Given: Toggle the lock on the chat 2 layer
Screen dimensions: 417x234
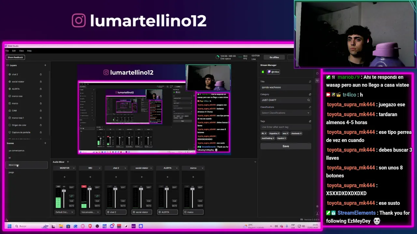Looking at the screenshot, I should 41,74.
